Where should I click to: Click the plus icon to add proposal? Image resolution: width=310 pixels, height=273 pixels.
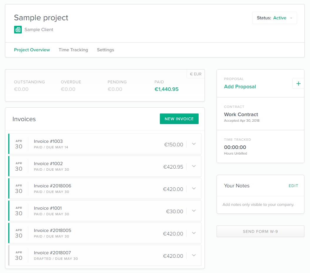(x=298, y=84)
